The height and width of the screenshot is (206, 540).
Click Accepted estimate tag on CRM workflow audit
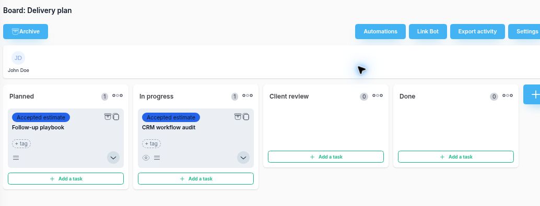[x=171, y=117]
